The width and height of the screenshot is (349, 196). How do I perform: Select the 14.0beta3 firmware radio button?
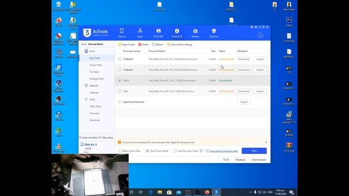[120, 70]
